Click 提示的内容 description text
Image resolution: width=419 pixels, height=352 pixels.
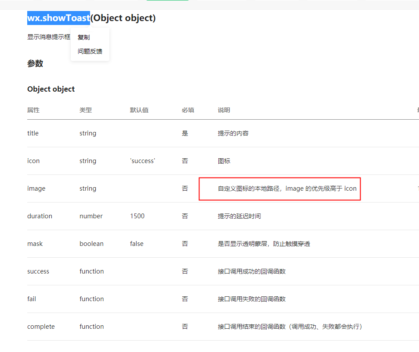tap(233, 133)
